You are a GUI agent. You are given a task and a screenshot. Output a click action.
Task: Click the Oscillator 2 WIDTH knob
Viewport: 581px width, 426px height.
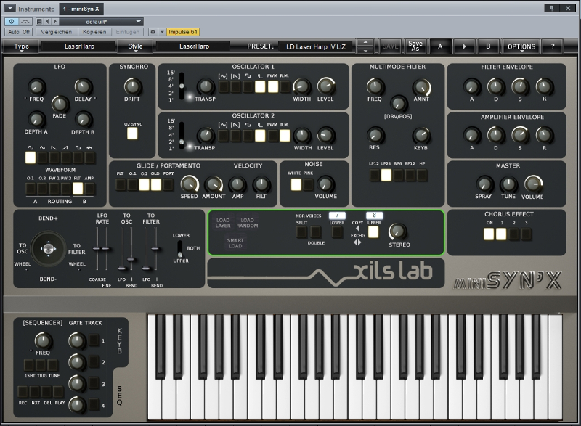pyautogui.click(x=302, y=136)
